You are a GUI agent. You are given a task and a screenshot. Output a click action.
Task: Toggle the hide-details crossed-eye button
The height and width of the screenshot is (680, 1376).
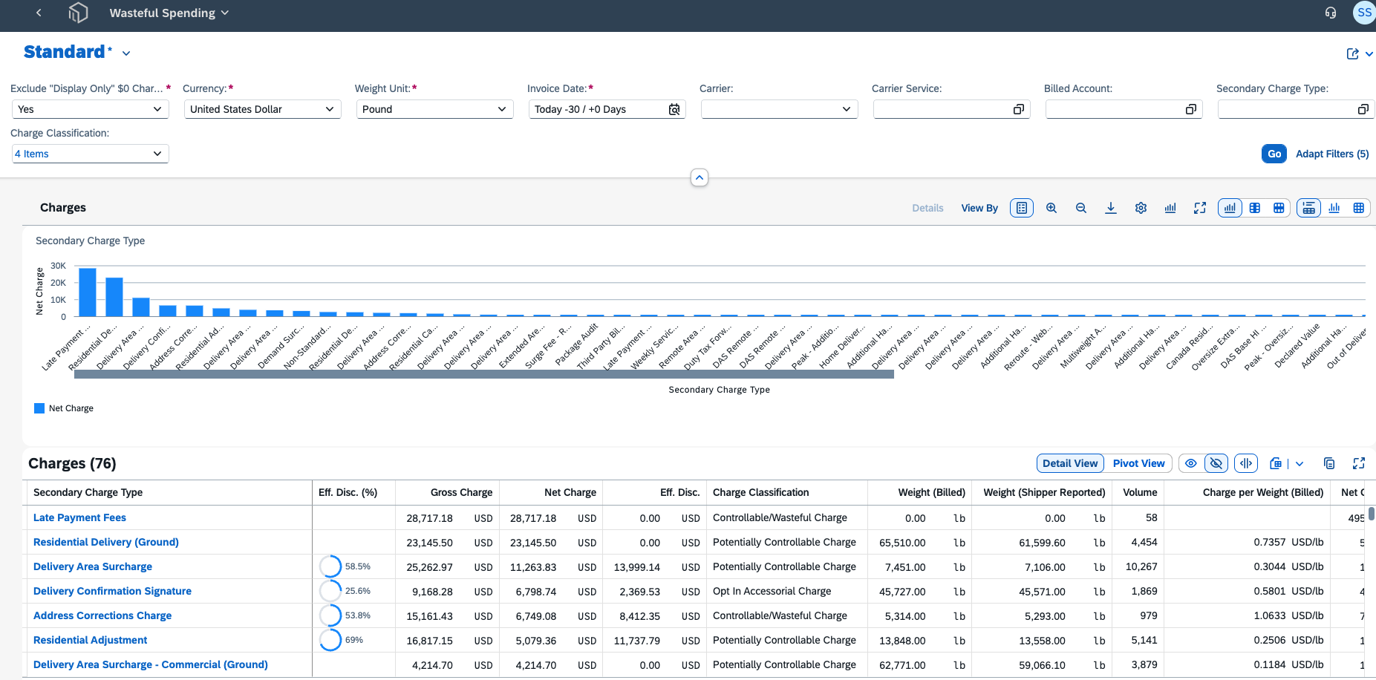pyautogui.click(x=1216, y=463)
